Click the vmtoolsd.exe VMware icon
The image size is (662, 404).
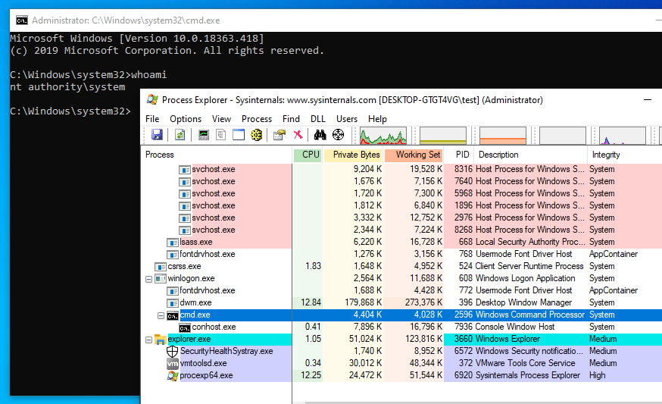point(172,363)
